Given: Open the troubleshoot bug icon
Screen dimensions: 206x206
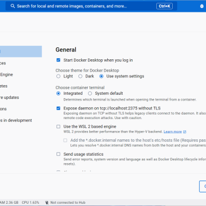Looking at the screenshot, I should (x=201, y=6).
